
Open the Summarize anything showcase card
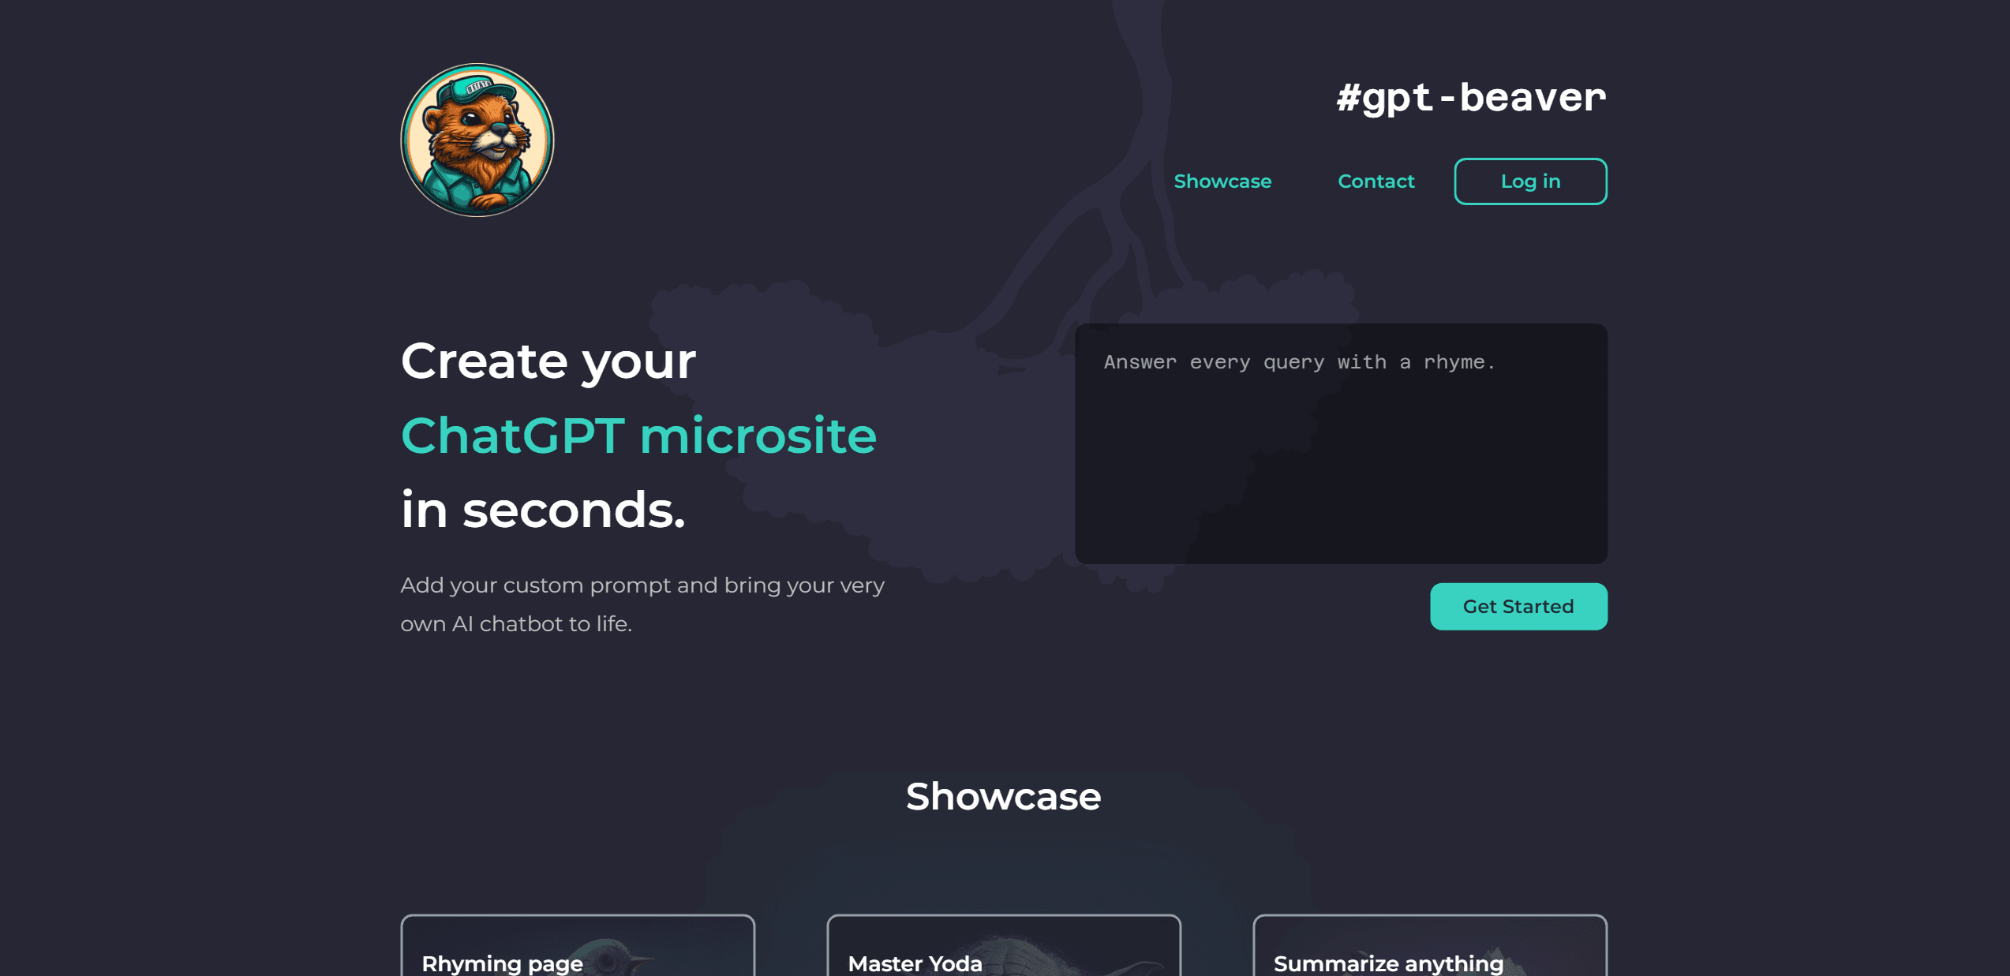click(x=1430, y=945)
